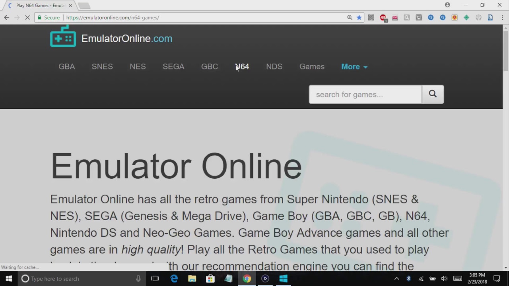The width and height of the screenshot is (509, 286).
Task: Click the Type here to search box
Action: (82, 278)
